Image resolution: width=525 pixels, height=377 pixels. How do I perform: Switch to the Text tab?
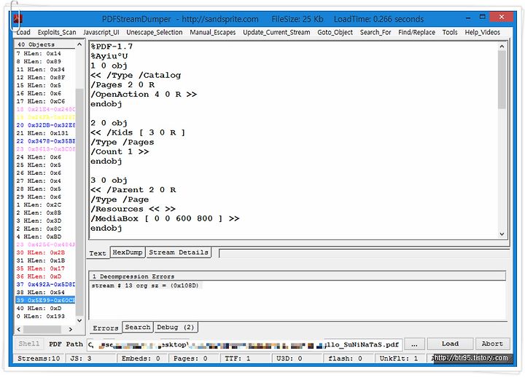[98, 253]
